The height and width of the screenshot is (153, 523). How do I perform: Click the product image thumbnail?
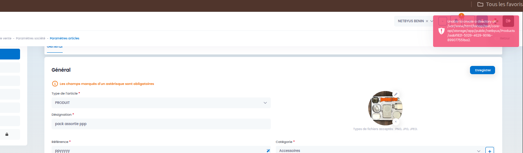385,108
